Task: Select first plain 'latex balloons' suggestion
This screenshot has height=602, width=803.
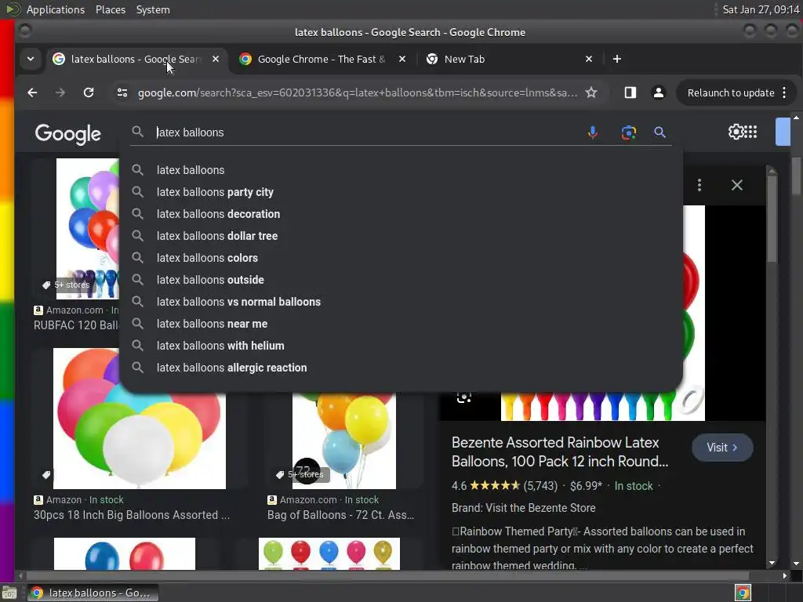Action: [401, 170]
